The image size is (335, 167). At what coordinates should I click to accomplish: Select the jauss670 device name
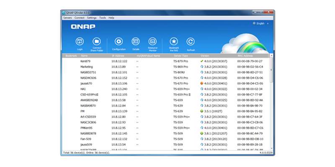coord(86,83)
